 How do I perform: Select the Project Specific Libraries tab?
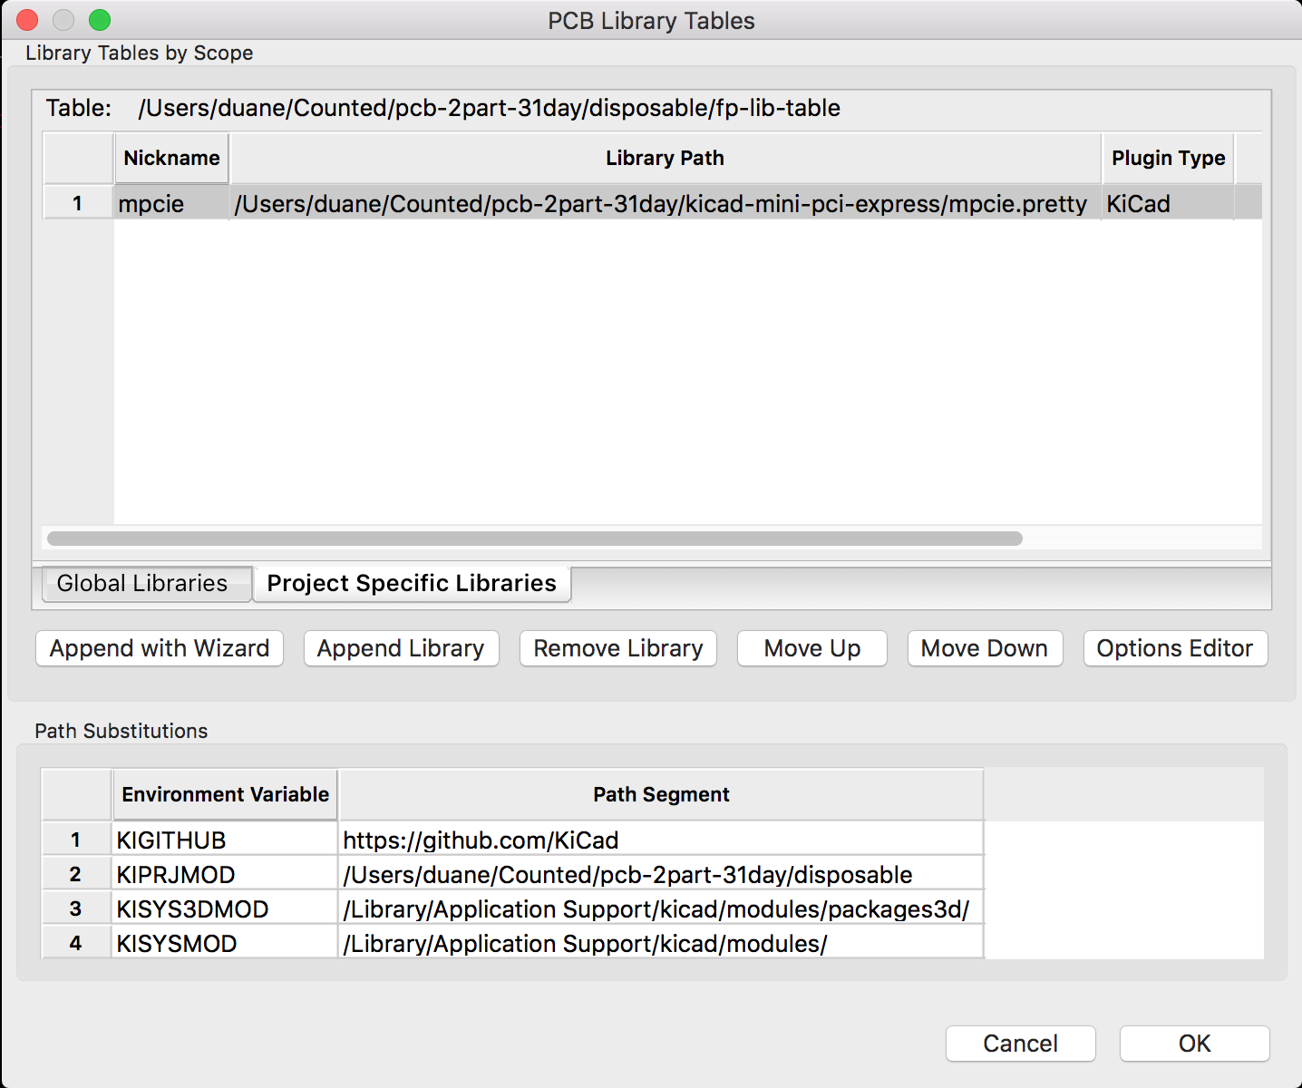pos(412,583)
